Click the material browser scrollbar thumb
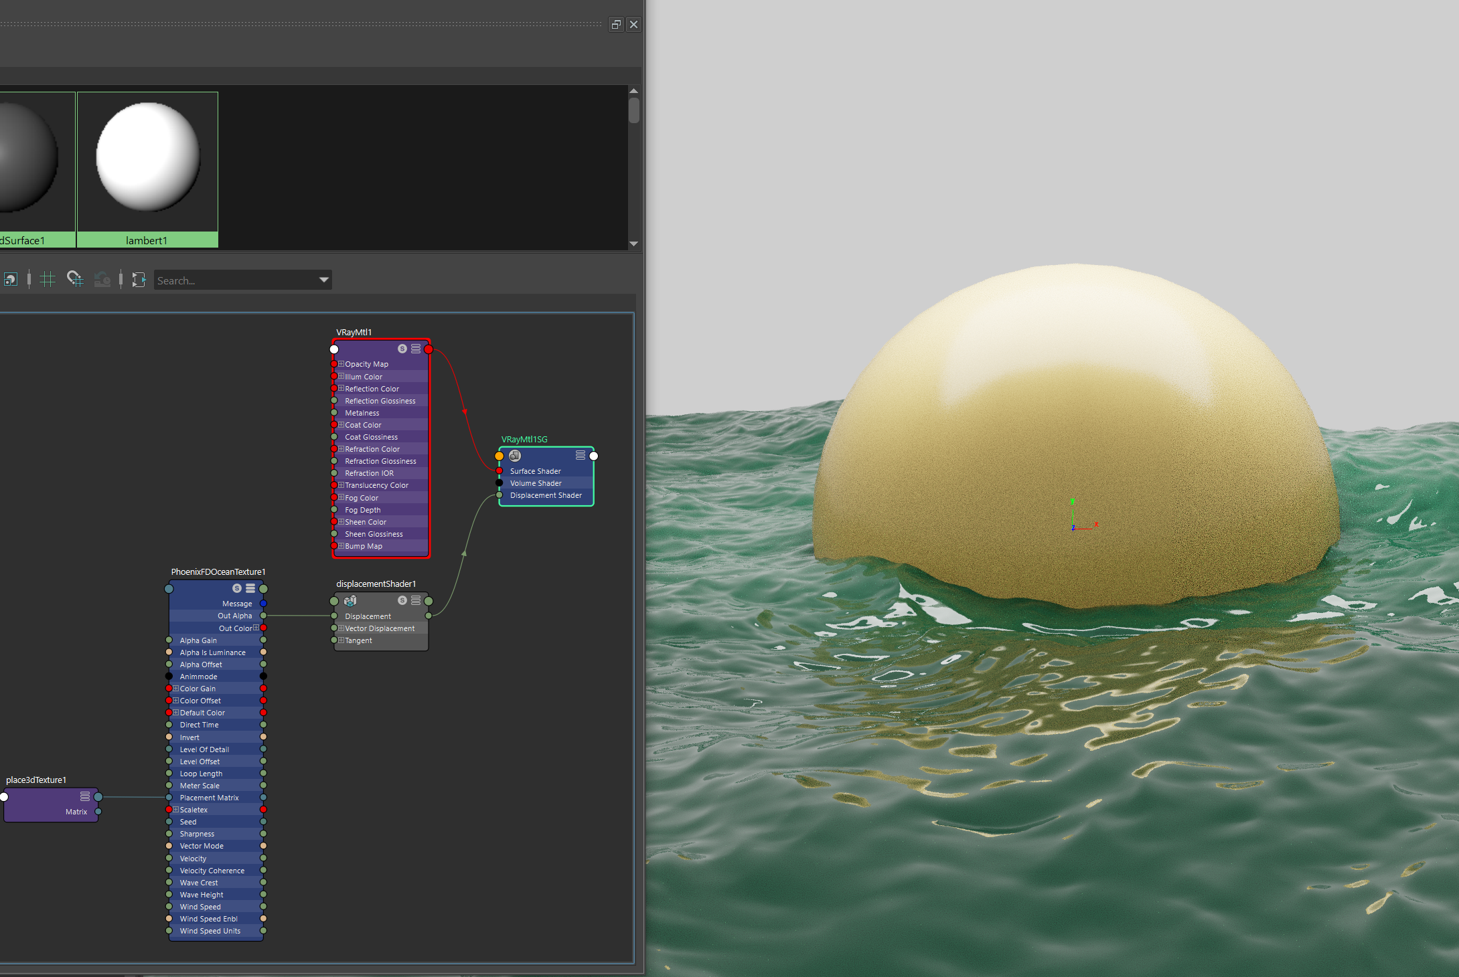The image size is (1459, 977). (x=634, y=110)
